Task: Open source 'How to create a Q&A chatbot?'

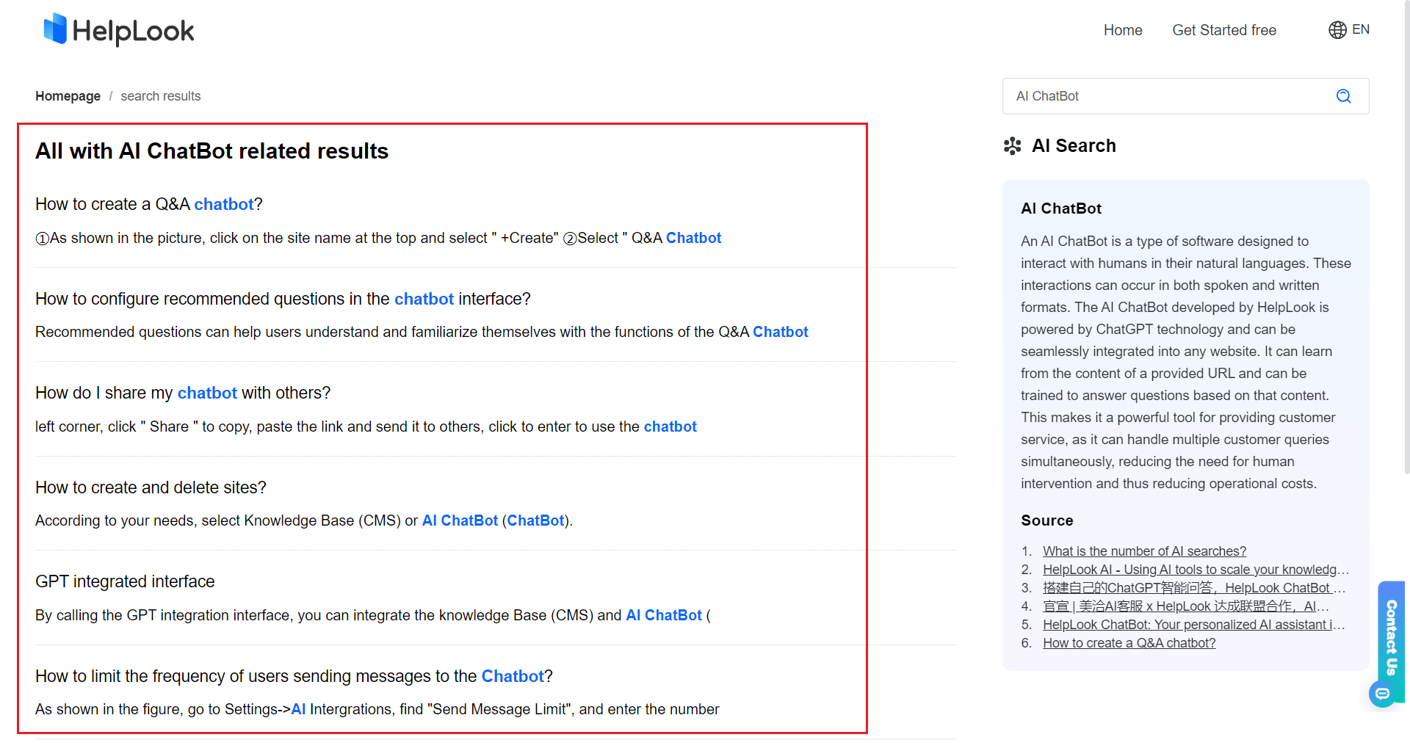Action: (x=1129, y=643)
